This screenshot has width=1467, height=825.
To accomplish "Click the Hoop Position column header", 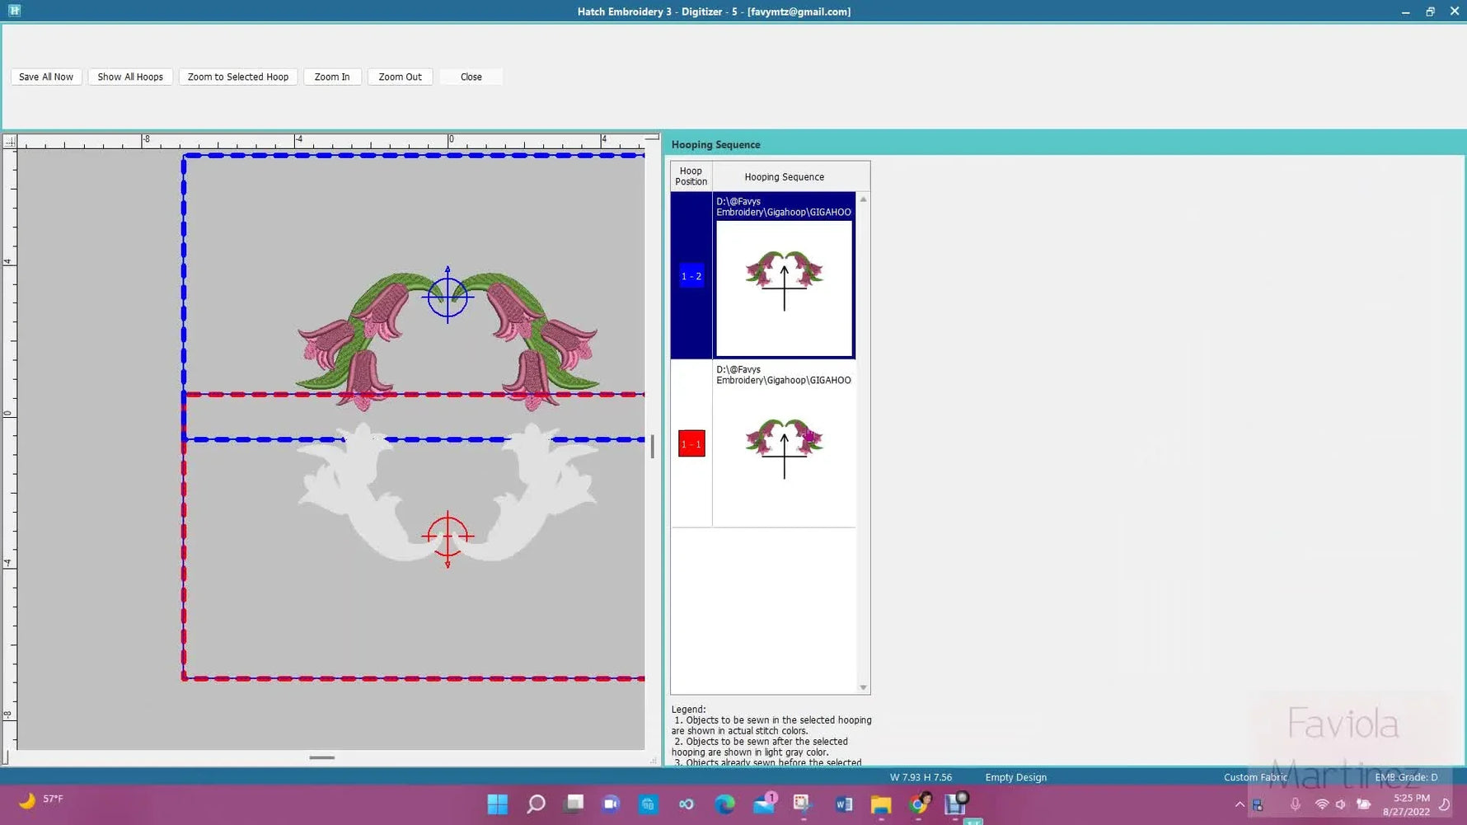I will pos(691,176).
